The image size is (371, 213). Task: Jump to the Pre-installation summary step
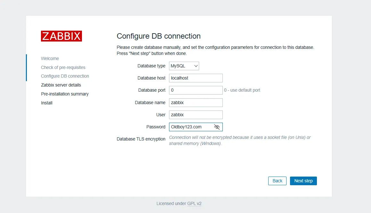[65, 94]
